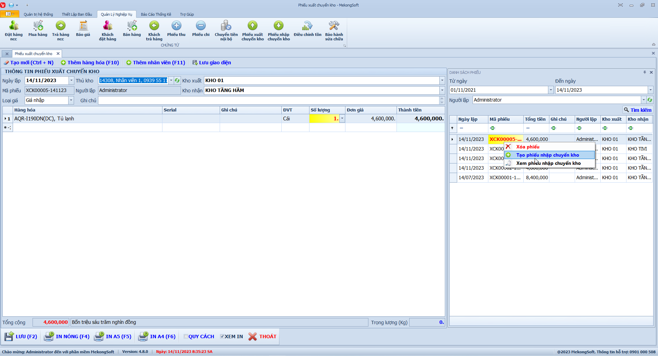Expand the Từ ngày date picker

click(551, 90)
